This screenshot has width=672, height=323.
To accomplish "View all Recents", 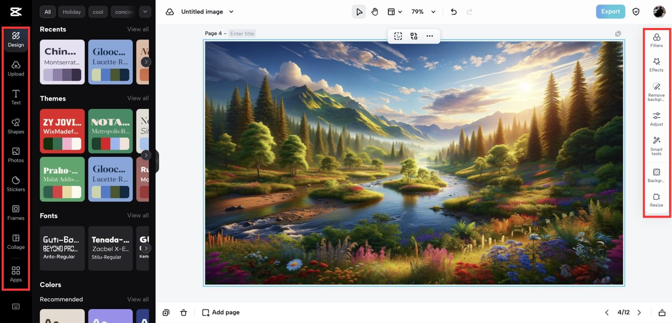I will pyautogui.click(x=138, y=29).
